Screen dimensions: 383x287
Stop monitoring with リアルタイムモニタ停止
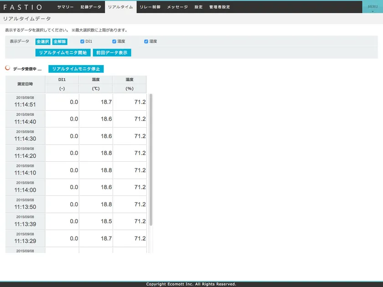(76, 69)
